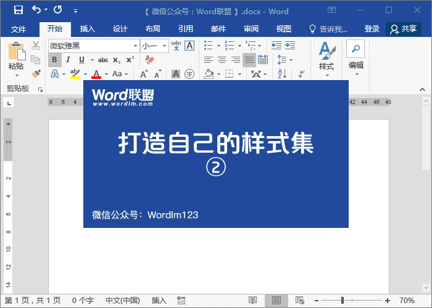Save the document with floppy icon
The image size is (432, 308).
(x=19, y=10)
